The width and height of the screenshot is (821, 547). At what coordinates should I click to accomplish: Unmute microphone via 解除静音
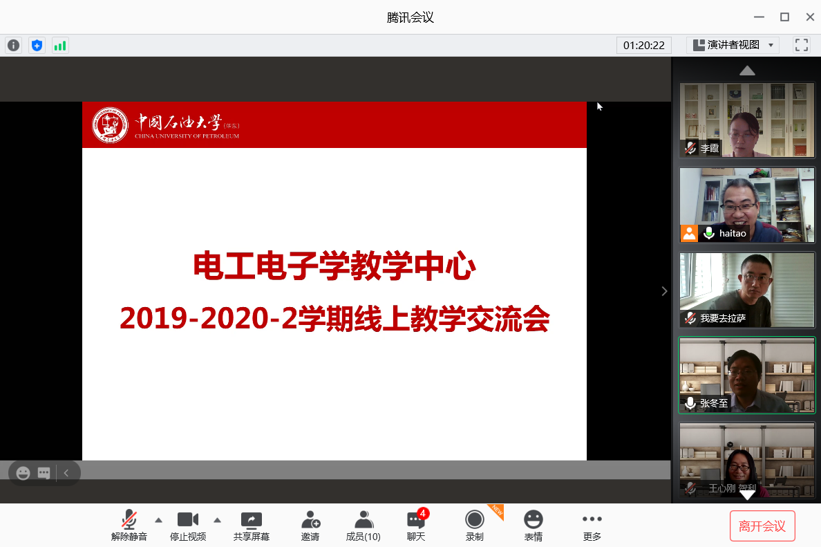[129, 526]
